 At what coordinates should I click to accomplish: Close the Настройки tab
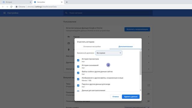pos(62,2)
